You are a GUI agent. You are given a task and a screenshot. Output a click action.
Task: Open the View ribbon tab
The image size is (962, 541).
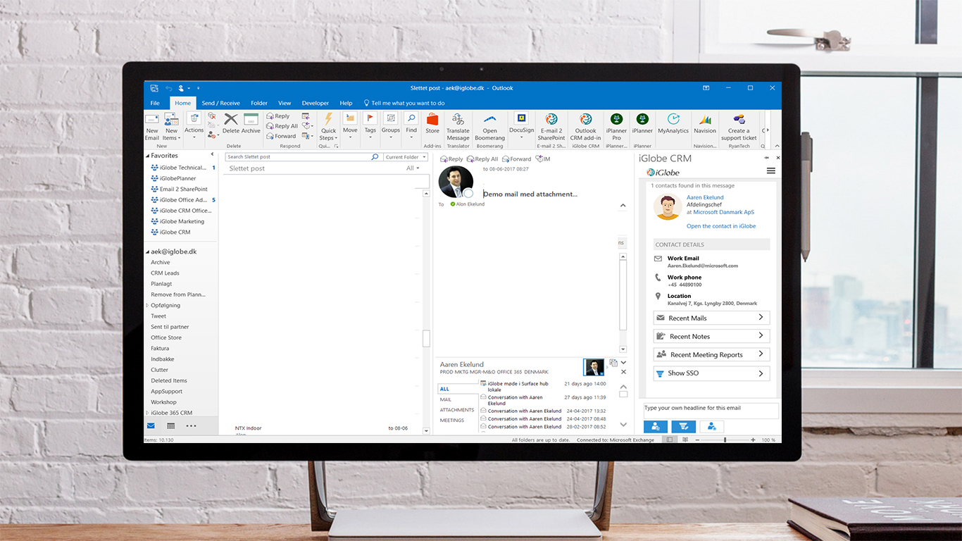coord(285,103)
